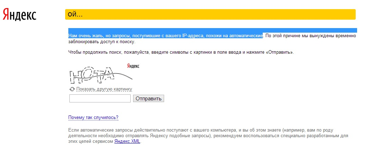Click the distorted captcha image
The width and height of the screenshot is (368, 160).
[x=101, y=75]
